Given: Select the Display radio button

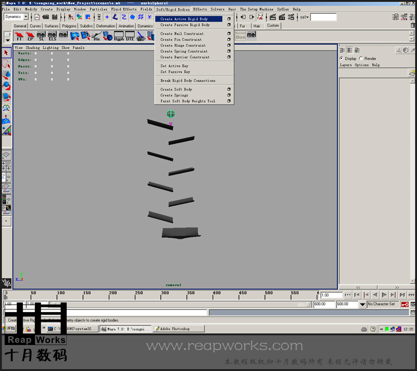Looking at the screenshot, I should [x=341, y=58].
